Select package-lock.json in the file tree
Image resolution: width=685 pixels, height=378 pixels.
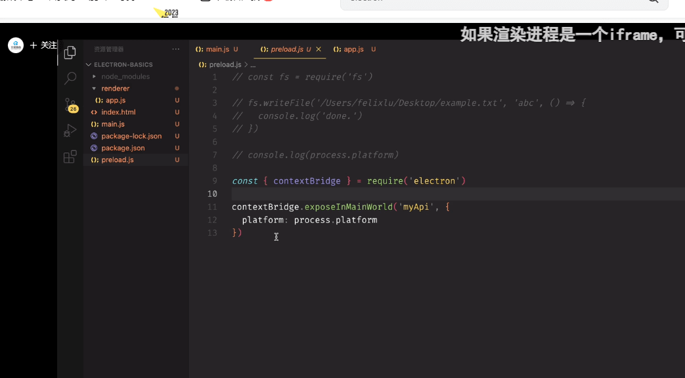click(x=133, y=136)
